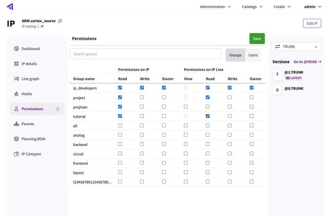Open the Administration menu
328x216 pixels.
pos(215,7)
